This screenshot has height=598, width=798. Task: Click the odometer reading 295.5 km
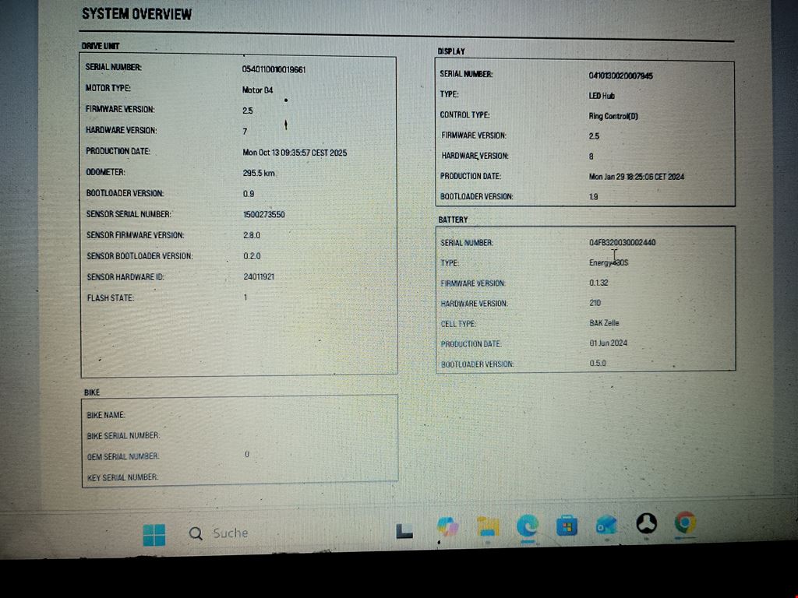pos(259,174)
